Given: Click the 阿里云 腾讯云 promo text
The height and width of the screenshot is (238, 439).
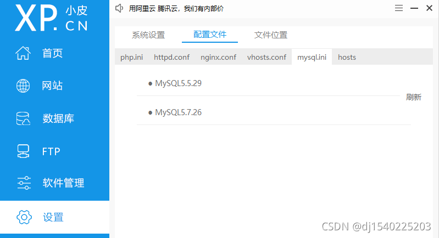Looking at the screenshot, I should tap(176, 9).
